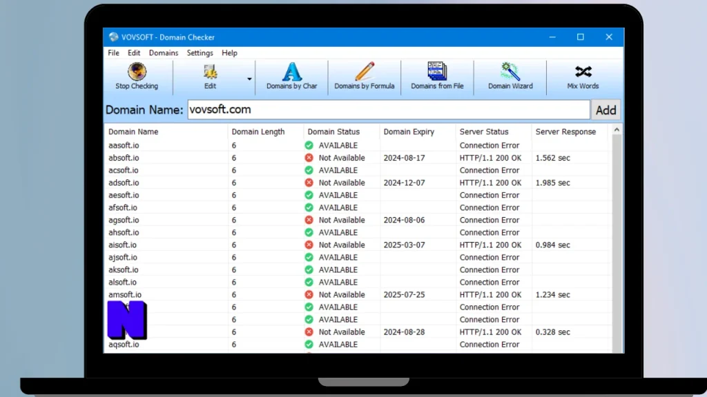Click expiry date 2024-12-07
The height and width of the screenshot is (397, 707).
pyautogui.click(x=404, y=182)
